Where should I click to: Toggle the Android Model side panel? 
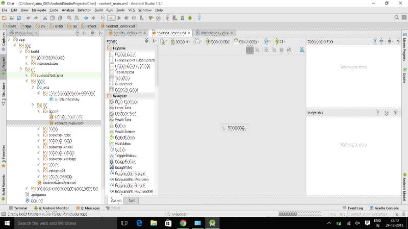(x=404, y=187)
